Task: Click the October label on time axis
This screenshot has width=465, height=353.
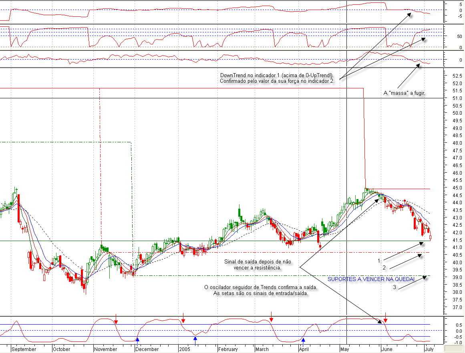Action: click(61, 349)
